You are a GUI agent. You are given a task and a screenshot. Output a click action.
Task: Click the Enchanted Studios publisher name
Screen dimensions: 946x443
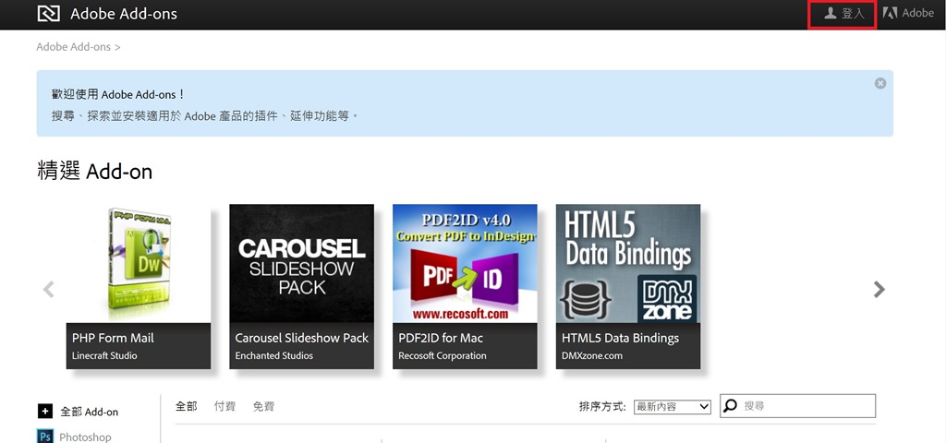[x=273, y=355]
